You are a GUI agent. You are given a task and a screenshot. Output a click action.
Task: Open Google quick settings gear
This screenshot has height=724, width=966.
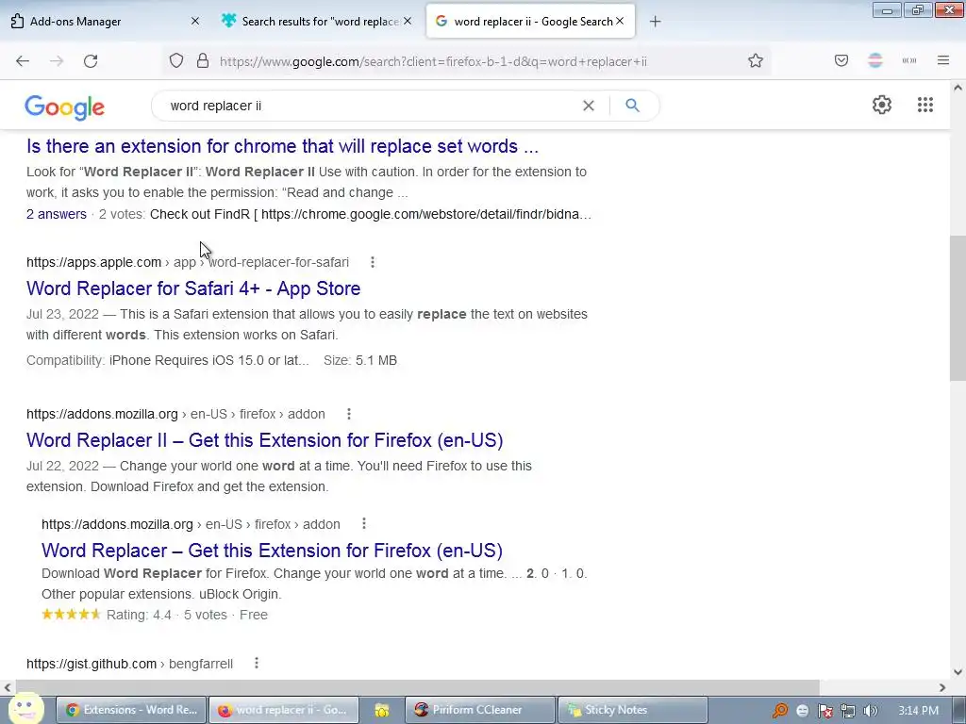882,105
